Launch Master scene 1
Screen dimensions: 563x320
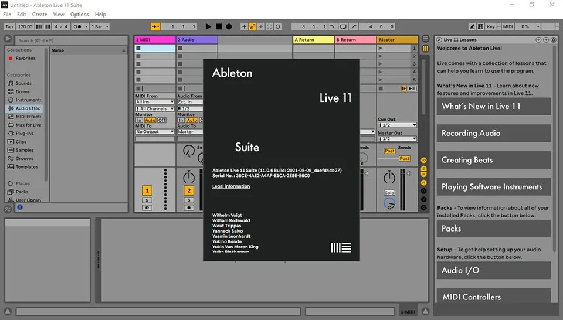[381, 48]
